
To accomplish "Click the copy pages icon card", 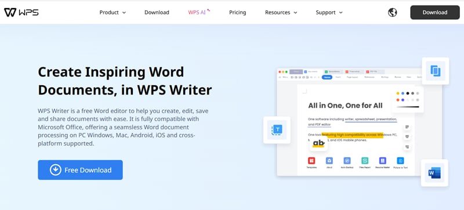I will pyautogui.click(x=436, y=71).
